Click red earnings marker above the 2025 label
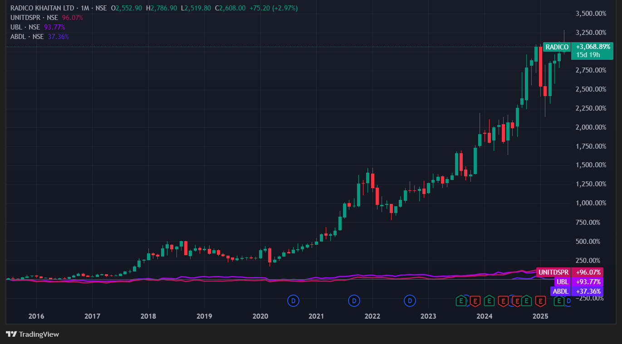Screen dimensions: 622x344 coord(540,300)
